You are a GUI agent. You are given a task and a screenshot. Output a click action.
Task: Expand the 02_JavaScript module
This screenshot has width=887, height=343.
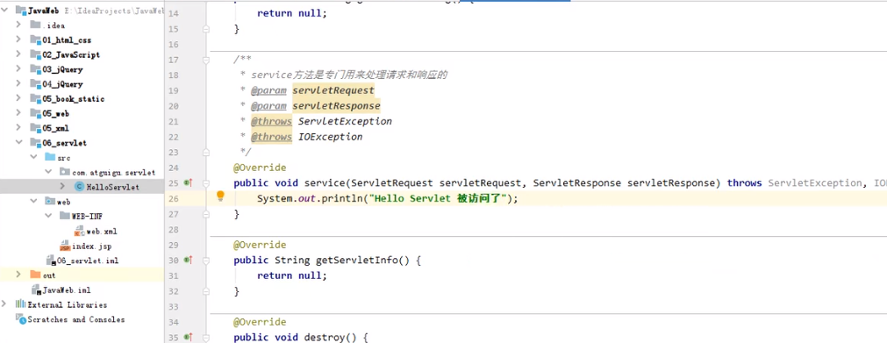click(18, 54)
